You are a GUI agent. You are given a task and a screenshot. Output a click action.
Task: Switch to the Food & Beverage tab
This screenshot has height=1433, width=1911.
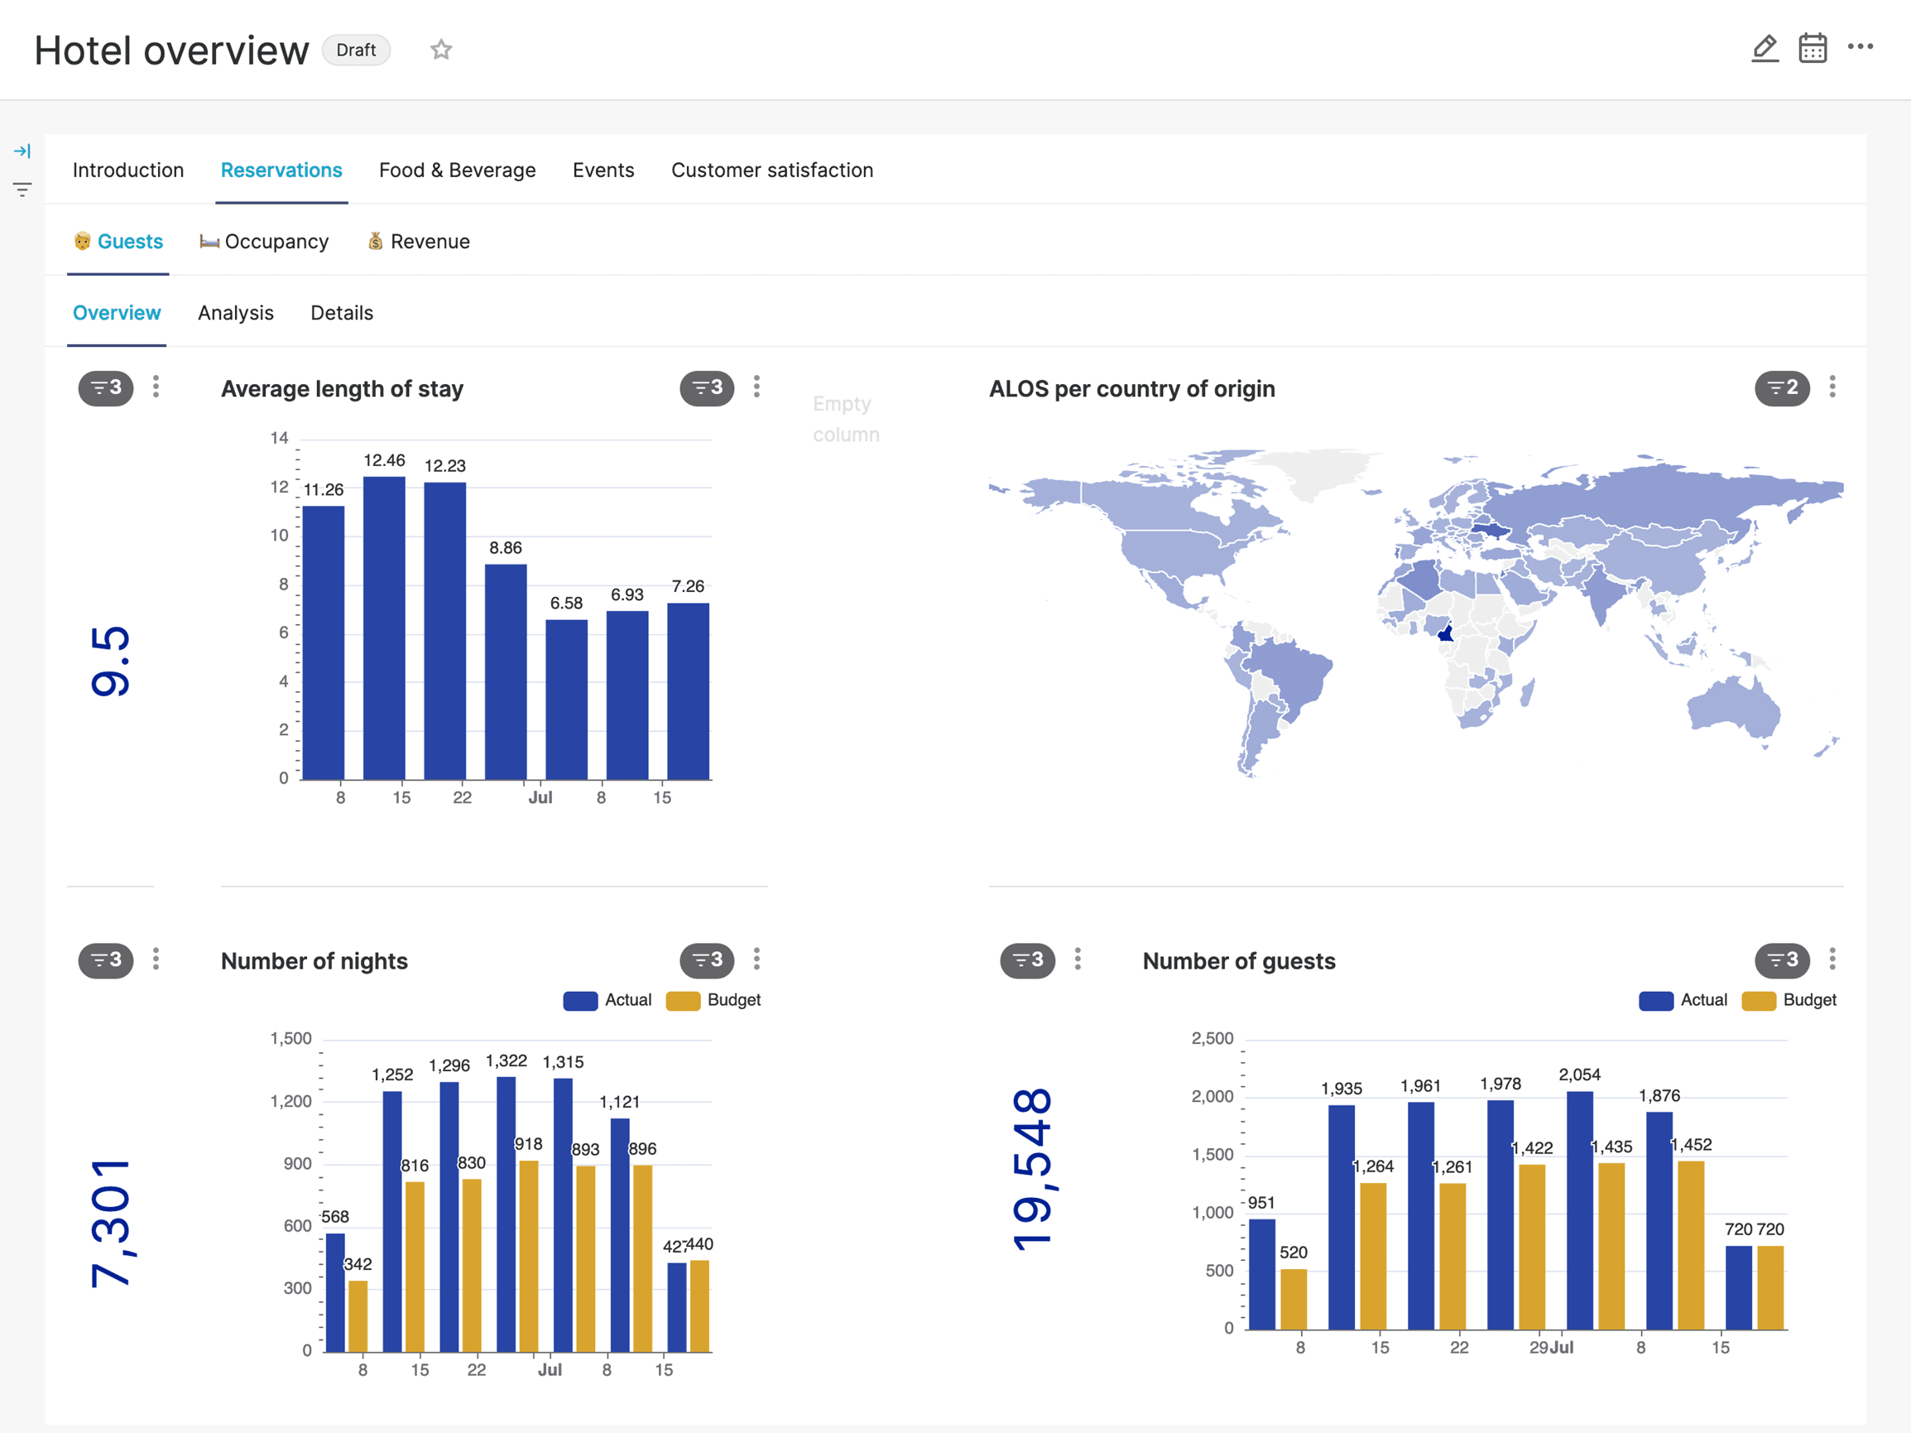(457, 171)
